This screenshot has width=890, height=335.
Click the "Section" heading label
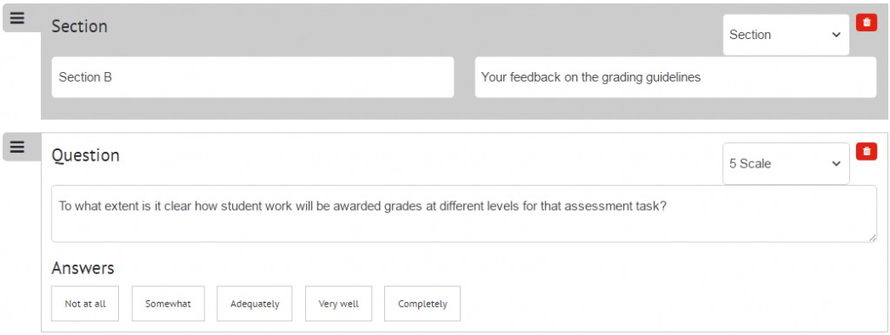pyautogui.click(x=79, y=27)
